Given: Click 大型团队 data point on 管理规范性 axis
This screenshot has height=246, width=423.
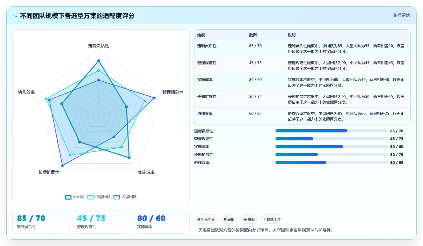Looking at the screenshot, I should pyautogui.click(x=154, y=98).
